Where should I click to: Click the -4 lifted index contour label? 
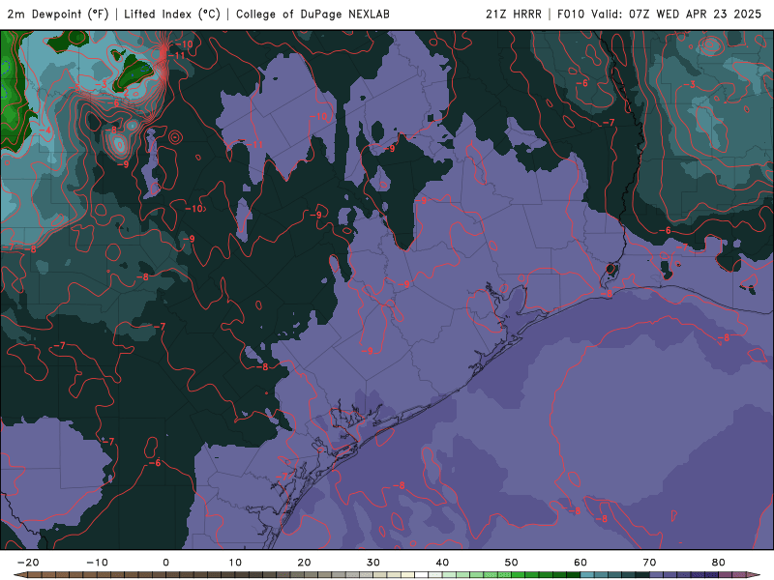[46, 130]
